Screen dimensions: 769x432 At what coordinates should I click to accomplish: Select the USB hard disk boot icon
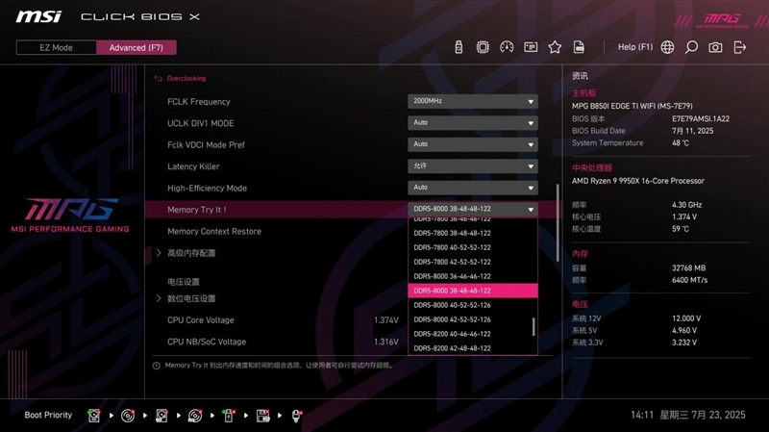click(x=161, y=416)
